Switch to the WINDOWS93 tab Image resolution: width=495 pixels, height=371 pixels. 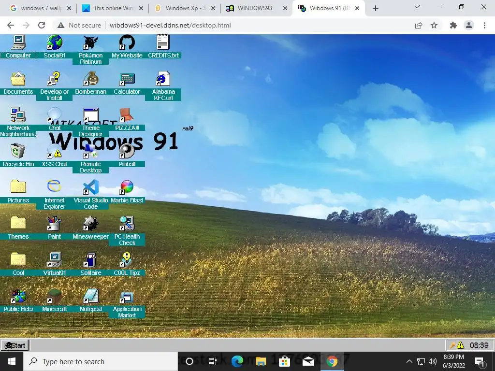click(257, 8)
